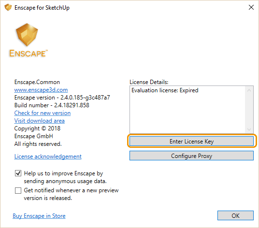The height and width of the screenshot is (228, 259).
Task: Click the Enter License Key button
Action: coord(191,142)
